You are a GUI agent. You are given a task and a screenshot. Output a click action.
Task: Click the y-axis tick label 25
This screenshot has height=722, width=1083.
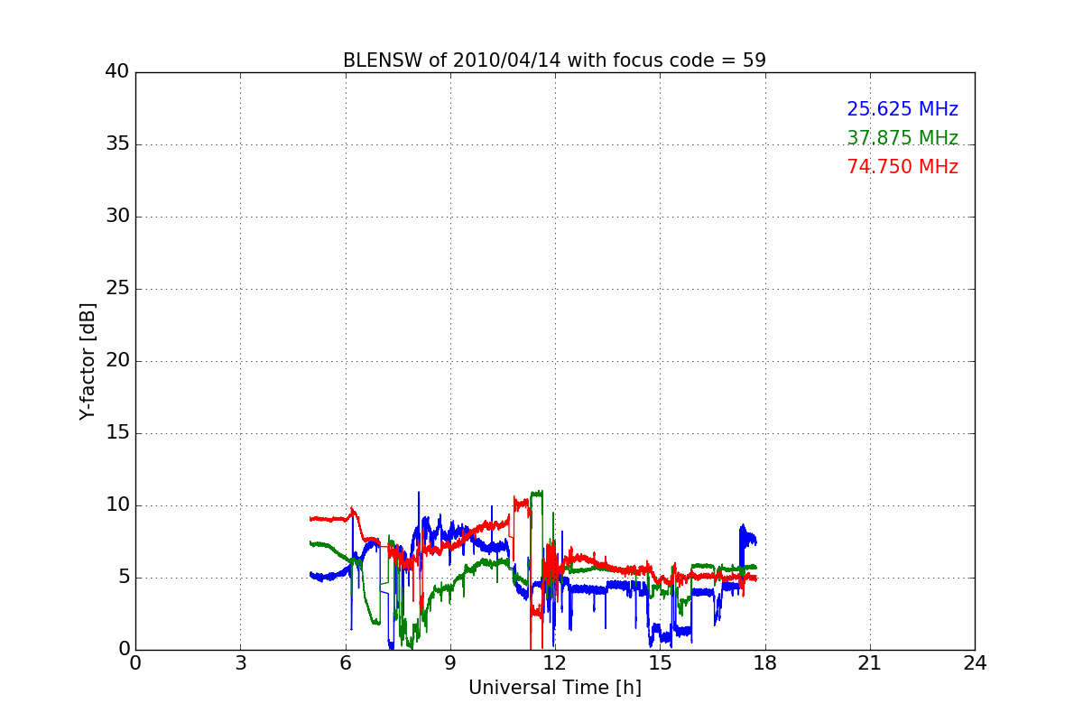(117, 289)
